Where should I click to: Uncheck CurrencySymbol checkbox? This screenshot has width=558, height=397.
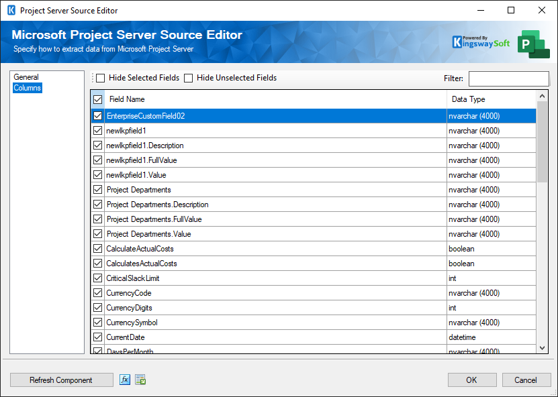[97, 323]
